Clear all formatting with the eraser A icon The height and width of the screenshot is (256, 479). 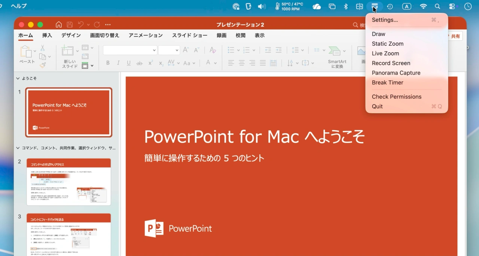click(x=213, y=50)
